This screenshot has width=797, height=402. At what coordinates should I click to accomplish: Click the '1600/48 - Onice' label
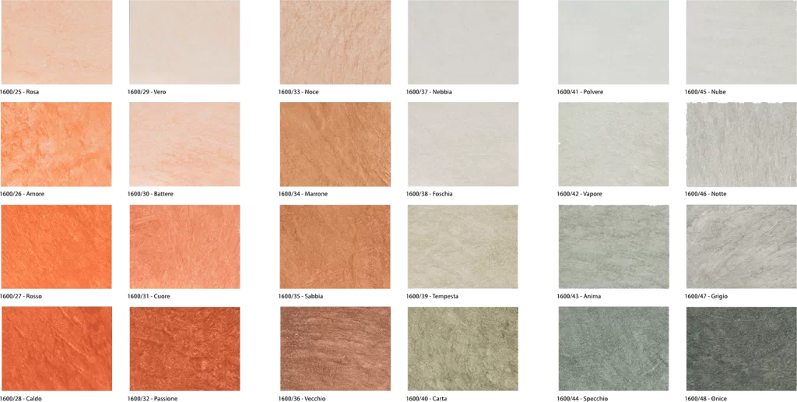click(705, 399)
